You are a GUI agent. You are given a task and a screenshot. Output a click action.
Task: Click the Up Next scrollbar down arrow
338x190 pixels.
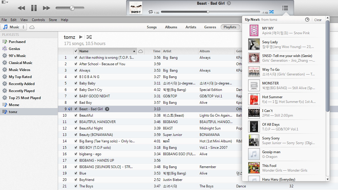pyautogui.click(x=327, y=179)
